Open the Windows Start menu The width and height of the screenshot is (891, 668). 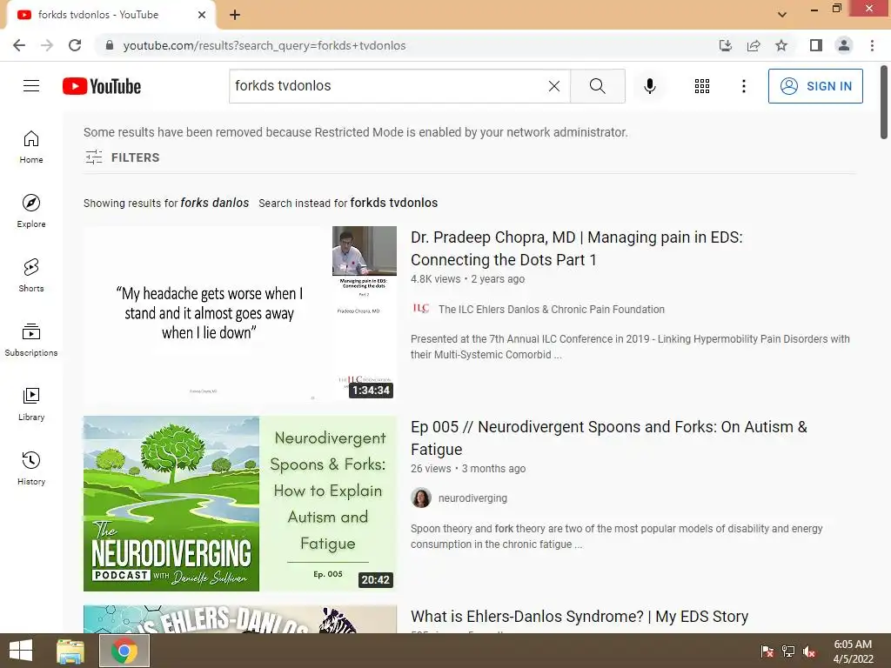click(x=21, y=651)
